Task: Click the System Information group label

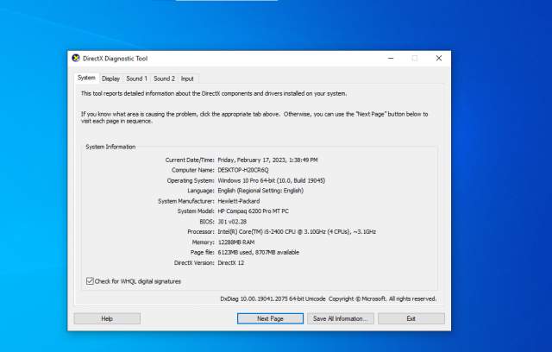Action: tap(110, 147)
